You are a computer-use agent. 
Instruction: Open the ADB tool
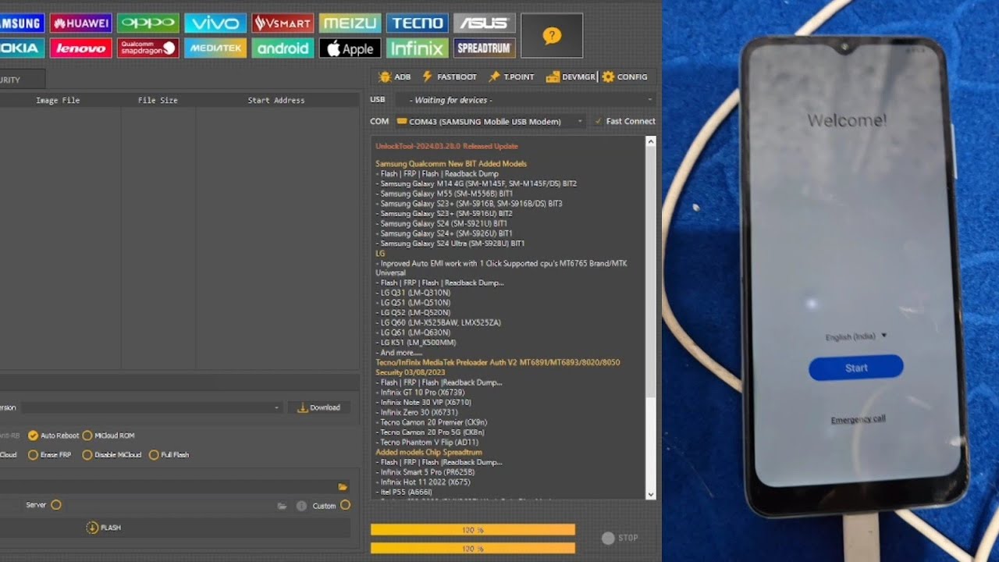pyautogui.click(x=395, y=76)
